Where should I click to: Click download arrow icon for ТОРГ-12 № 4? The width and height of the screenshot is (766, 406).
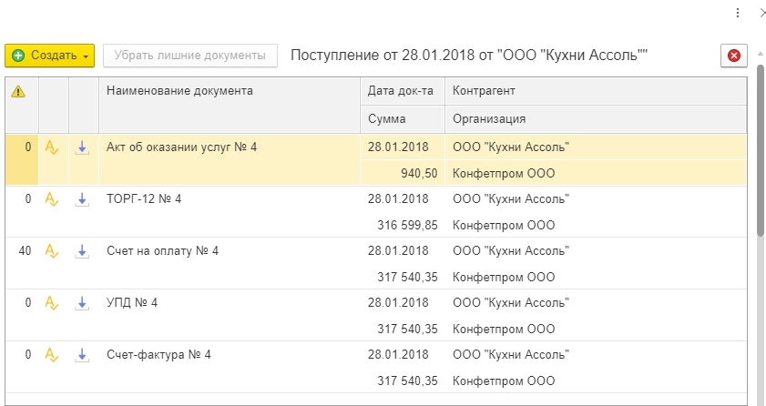coord(82,198)
